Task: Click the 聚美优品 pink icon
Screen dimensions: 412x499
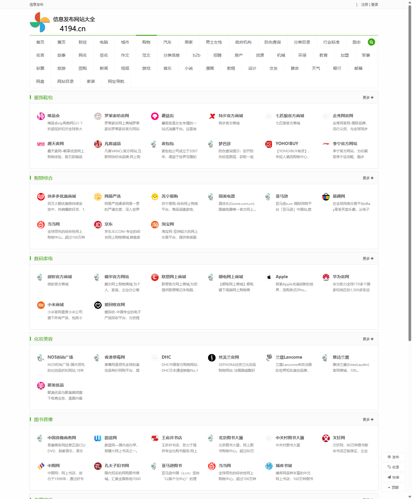Action: 41,386
